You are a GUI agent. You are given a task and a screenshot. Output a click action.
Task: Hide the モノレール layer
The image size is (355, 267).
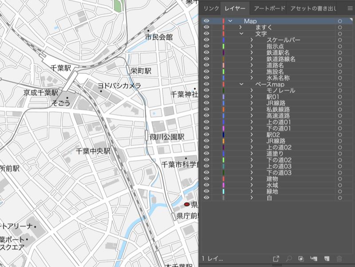(x=206, y=90)
